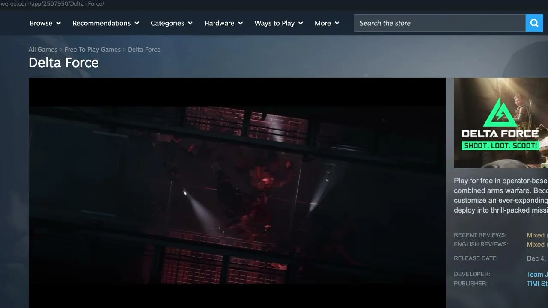Viewport: 548px width, 308px height.
Task: Open the More menu
Action: coord(327,23)
